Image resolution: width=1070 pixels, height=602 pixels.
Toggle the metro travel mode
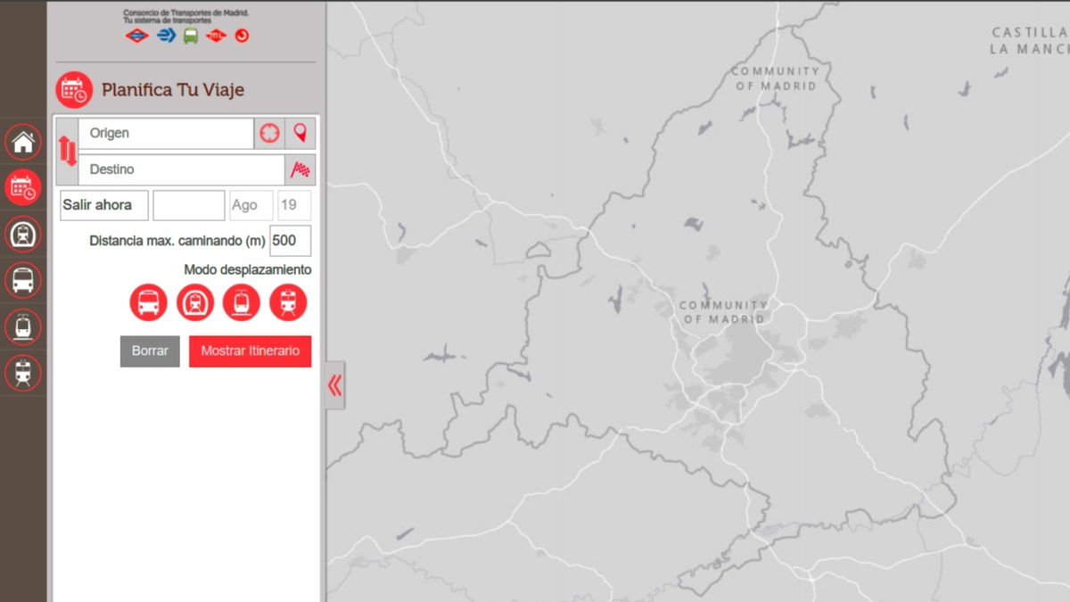[x=195, y=302]
